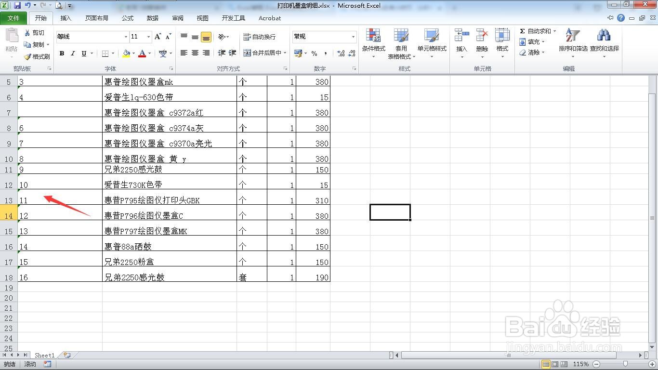
Task: Open Conditional Formatting (条件格式)
Action: point(374,44)
